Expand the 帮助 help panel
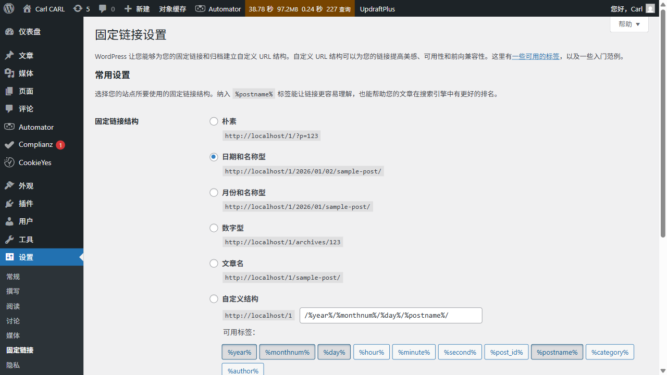 pyautogui.click(x=629, y=24)
